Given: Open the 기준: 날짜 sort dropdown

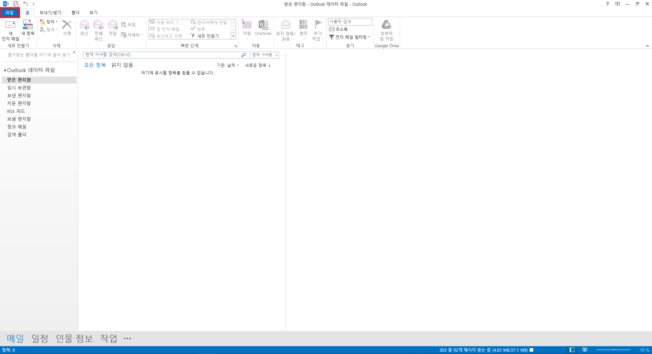Looking at the screenshot, I should (228, 65).
